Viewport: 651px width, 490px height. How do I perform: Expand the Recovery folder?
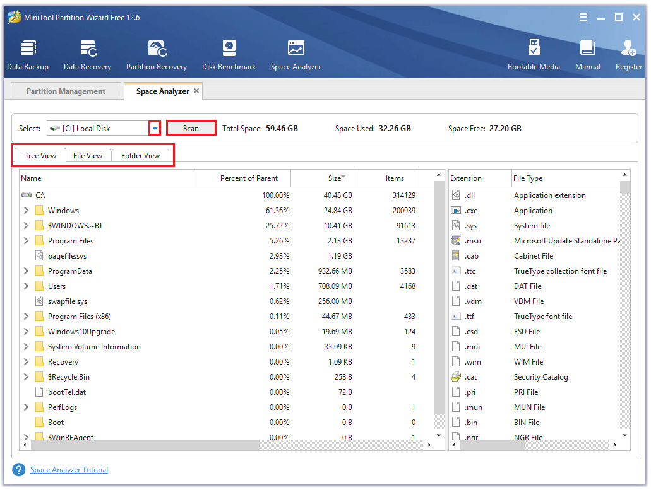[x=26, y=362]
